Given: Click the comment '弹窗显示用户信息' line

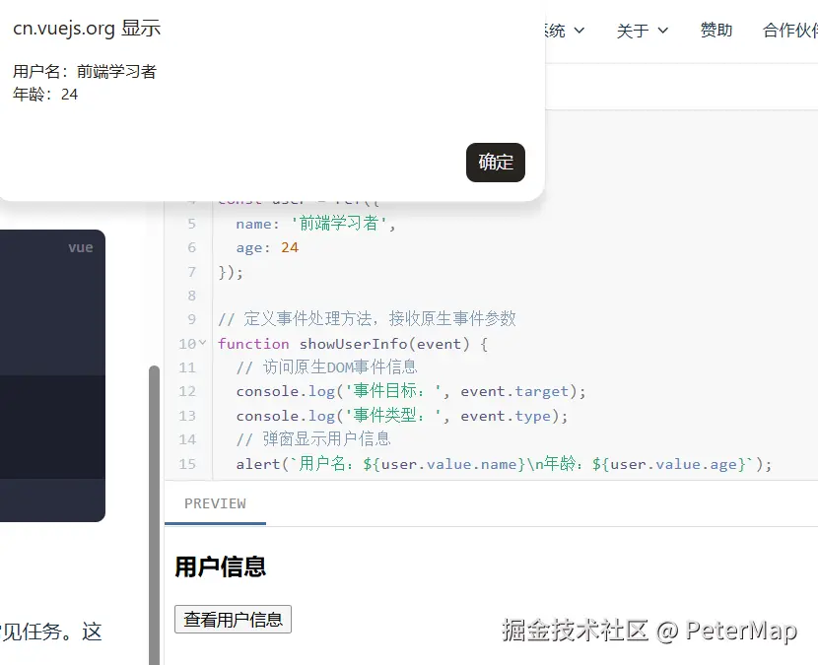Looking at the screenshot, I should click(313, 439).
